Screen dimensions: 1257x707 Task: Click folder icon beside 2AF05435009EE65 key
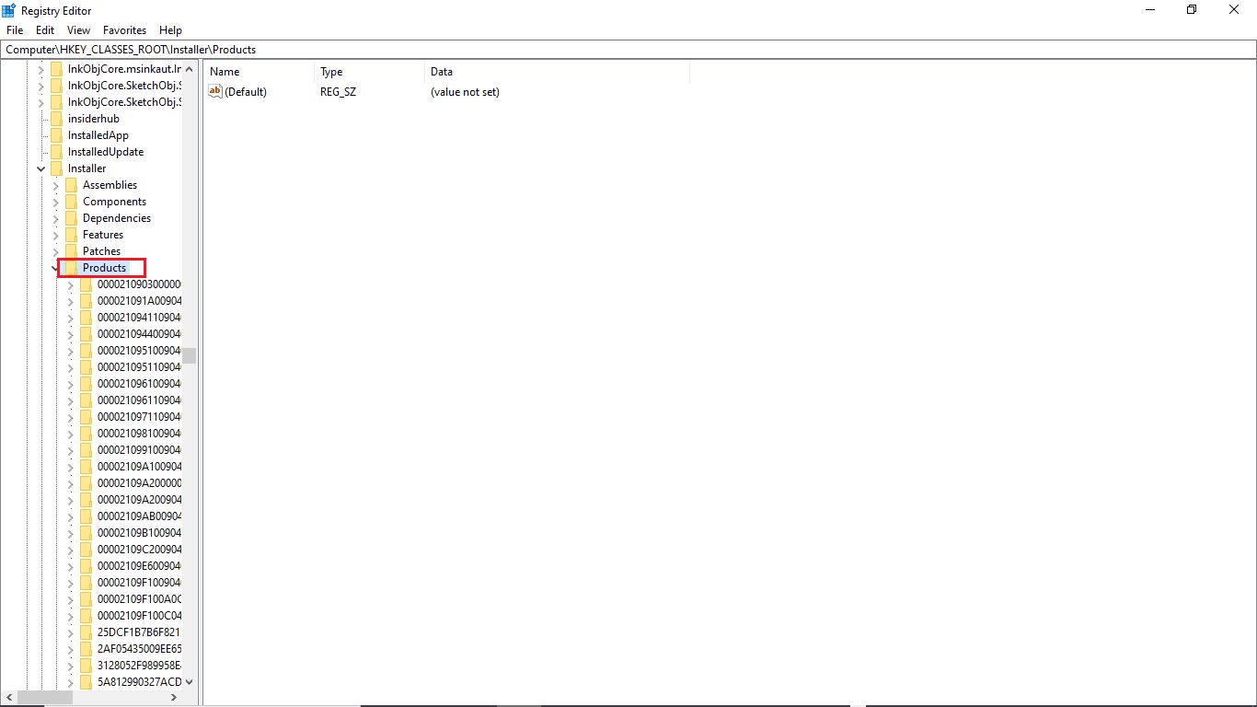click(86, 649)
